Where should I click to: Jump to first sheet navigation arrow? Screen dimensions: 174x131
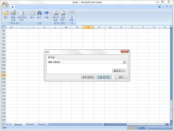click(3, 125)
